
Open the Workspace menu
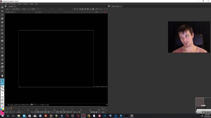[12, 4]
